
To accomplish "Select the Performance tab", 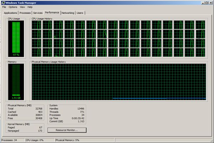I will point(52,13).
